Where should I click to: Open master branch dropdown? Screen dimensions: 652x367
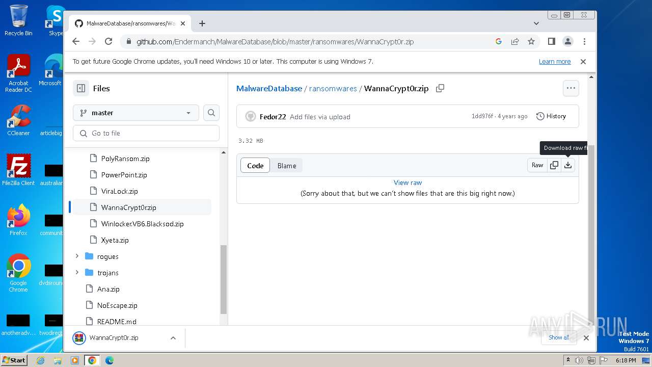coord(136,113)
